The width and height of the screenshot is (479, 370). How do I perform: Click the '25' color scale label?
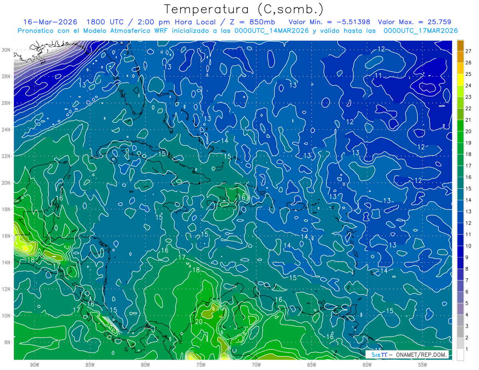pyautogui.click(x=469, y=74)
